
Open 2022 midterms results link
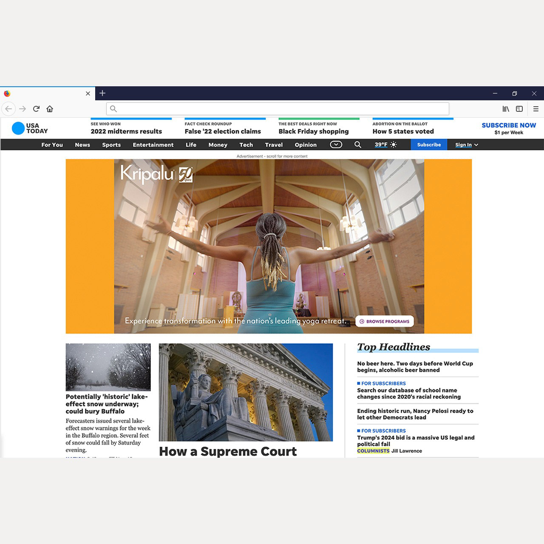point(126,131)
